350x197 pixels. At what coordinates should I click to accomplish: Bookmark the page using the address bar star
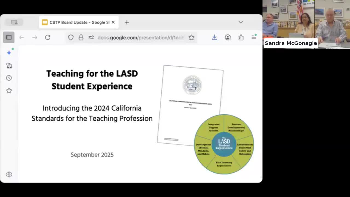[x=191, y=37]
